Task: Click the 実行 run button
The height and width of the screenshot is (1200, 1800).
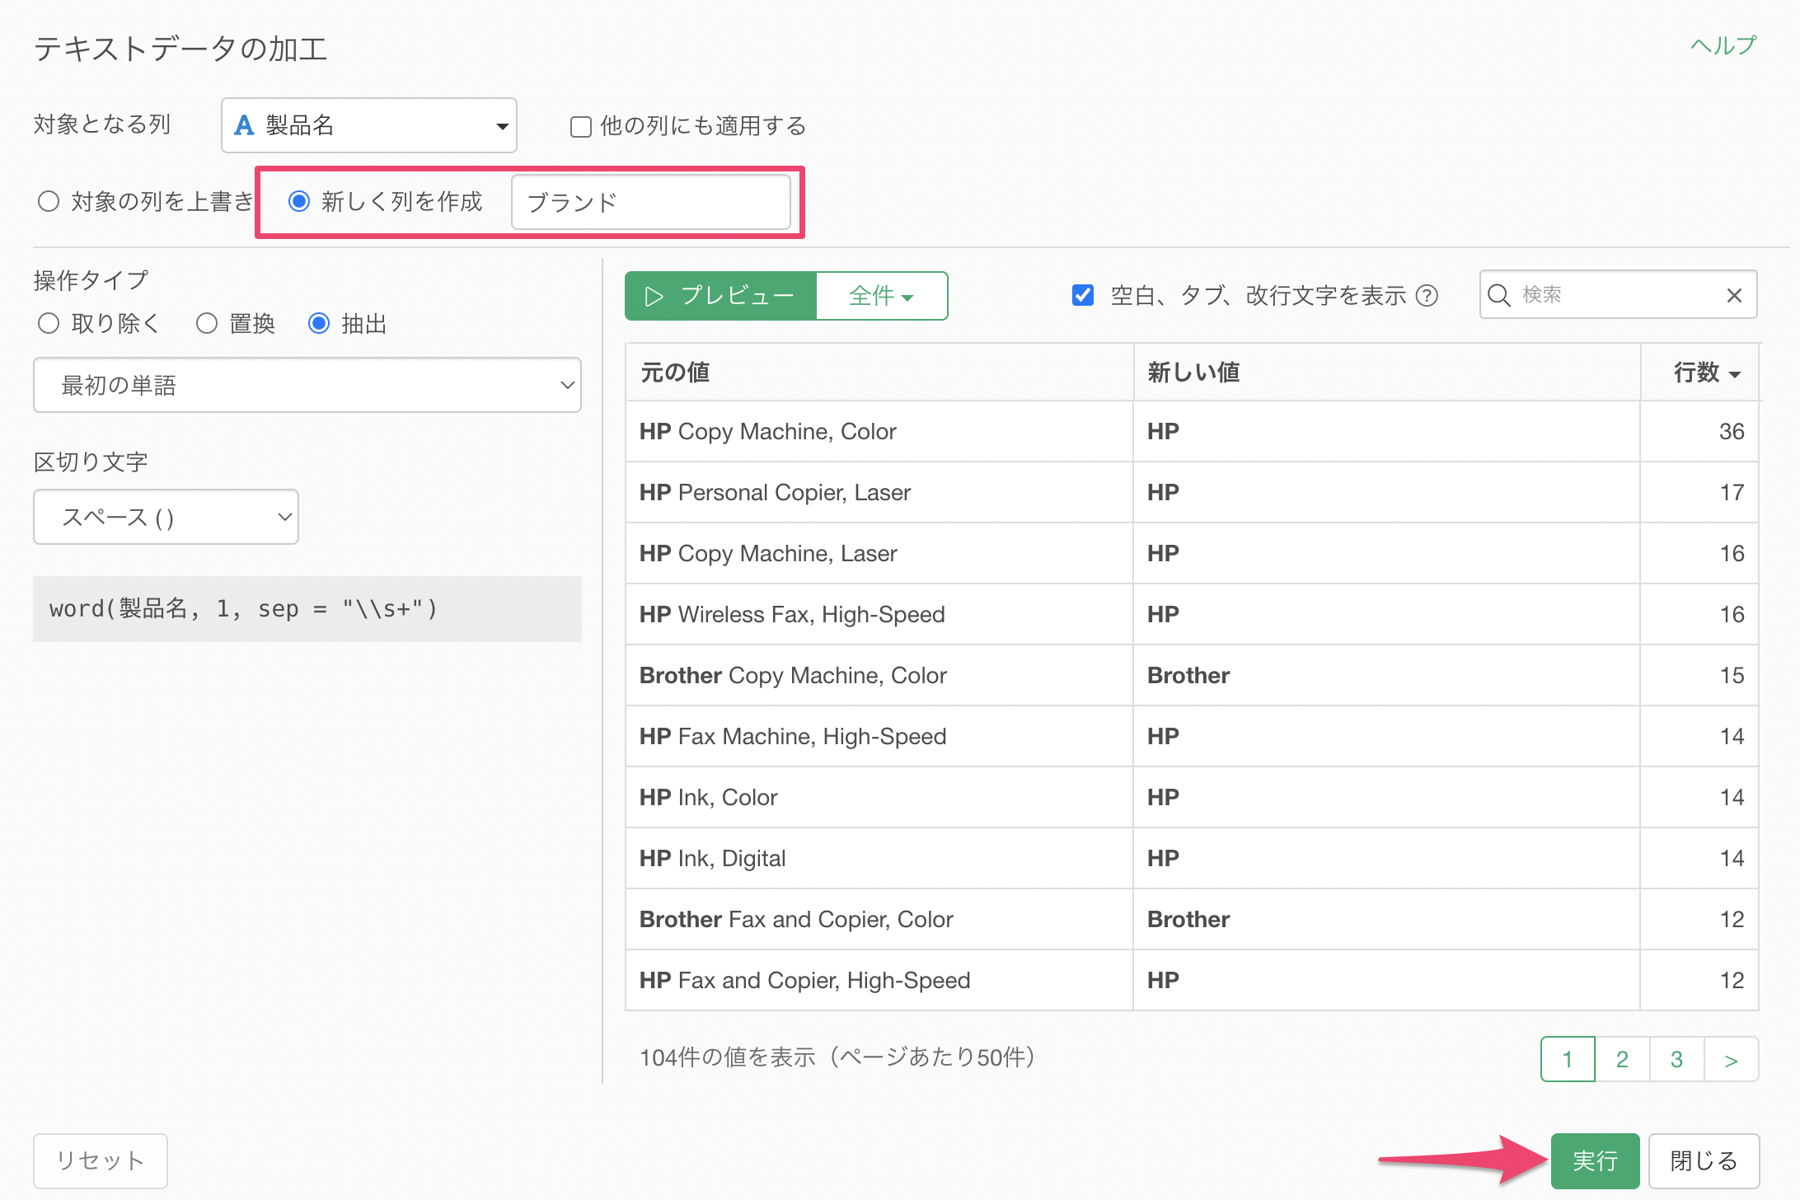Action: pos(1595,1160)
